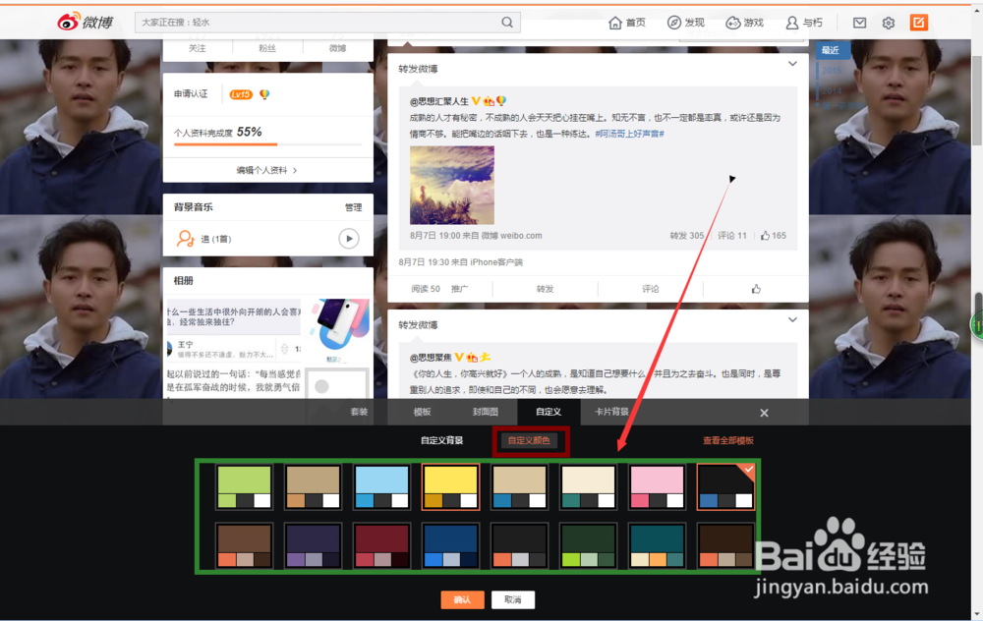Confirm with the orange 确认 button

click(462, 599)
